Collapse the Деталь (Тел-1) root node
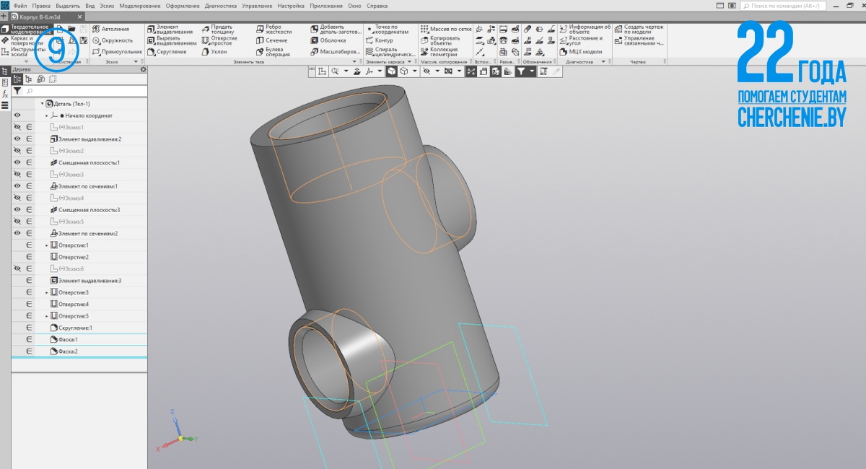The height and width of the screenshot is (469, 866). tap(42, 104)
